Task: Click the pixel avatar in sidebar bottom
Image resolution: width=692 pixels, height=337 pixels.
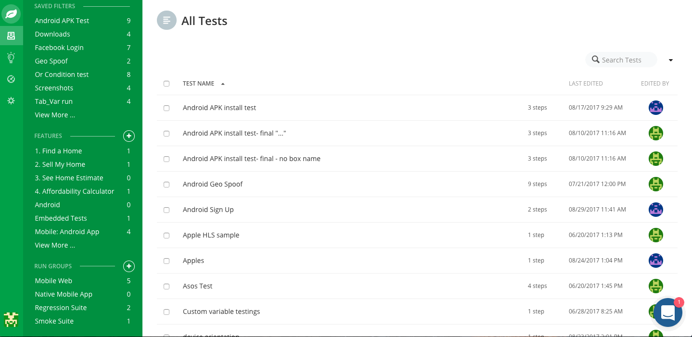Action: pyautogui.click(x=11, y=320)
